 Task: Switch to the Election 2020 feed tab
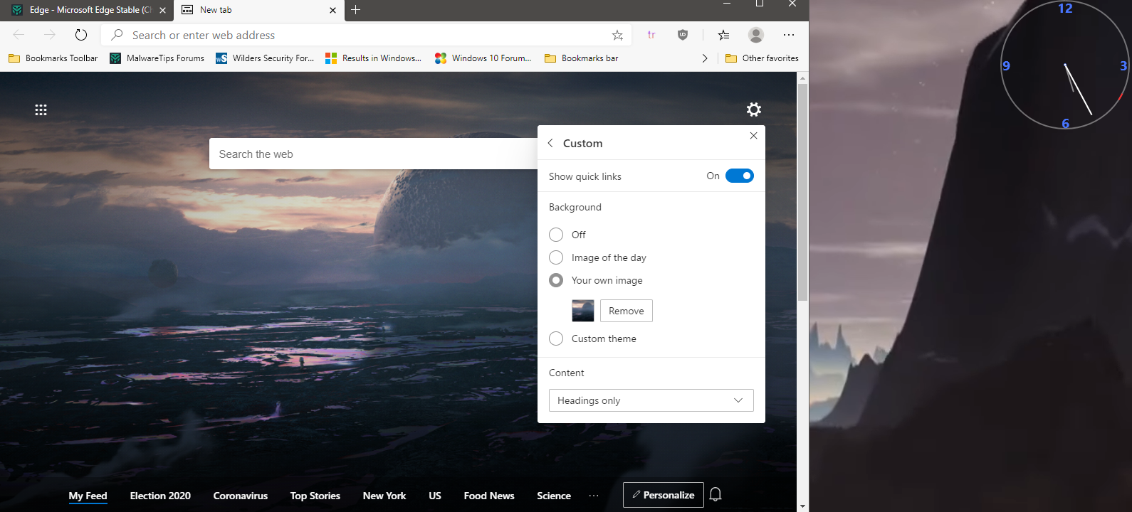coord(160,496)
